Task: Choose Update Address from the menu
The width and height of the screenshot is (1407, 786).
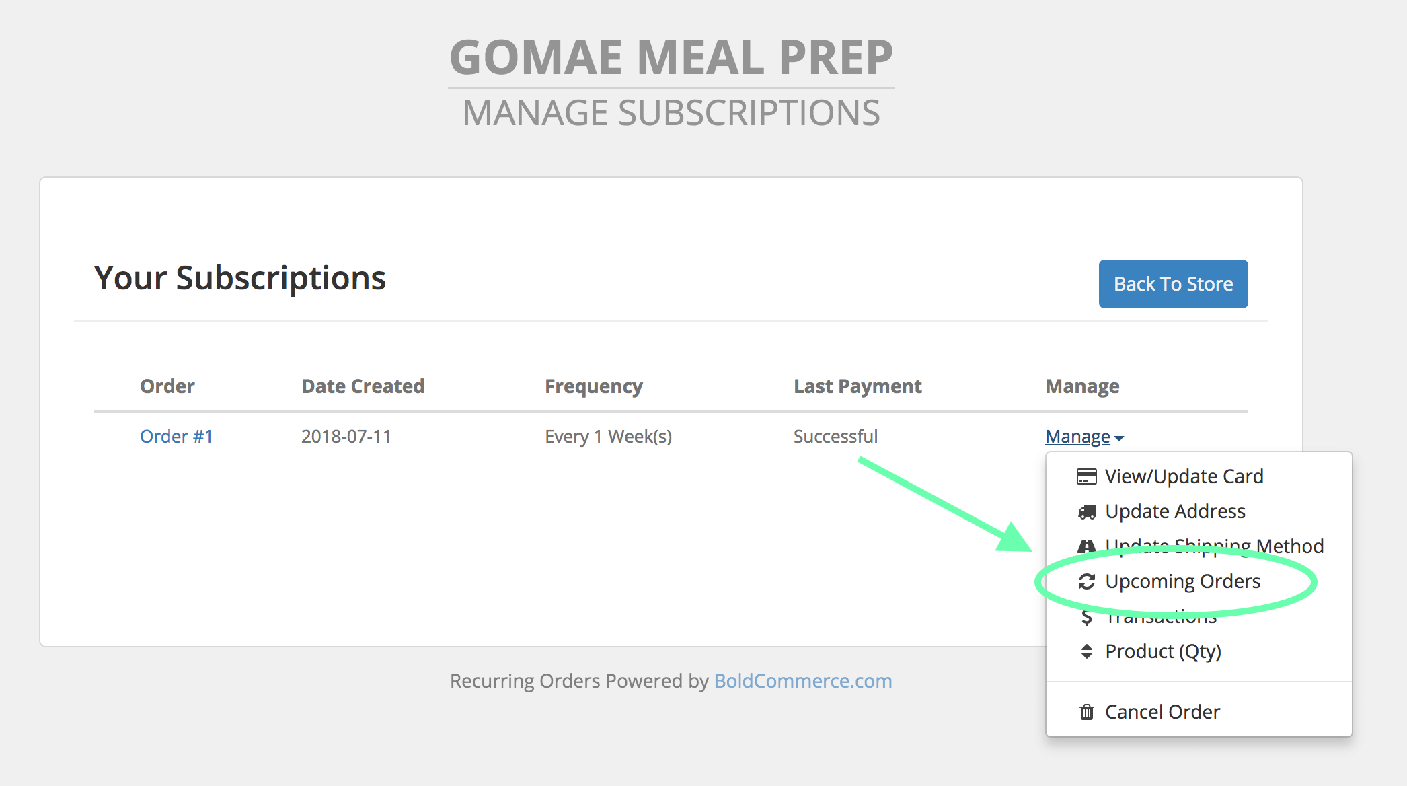Action: point(1199,511)
